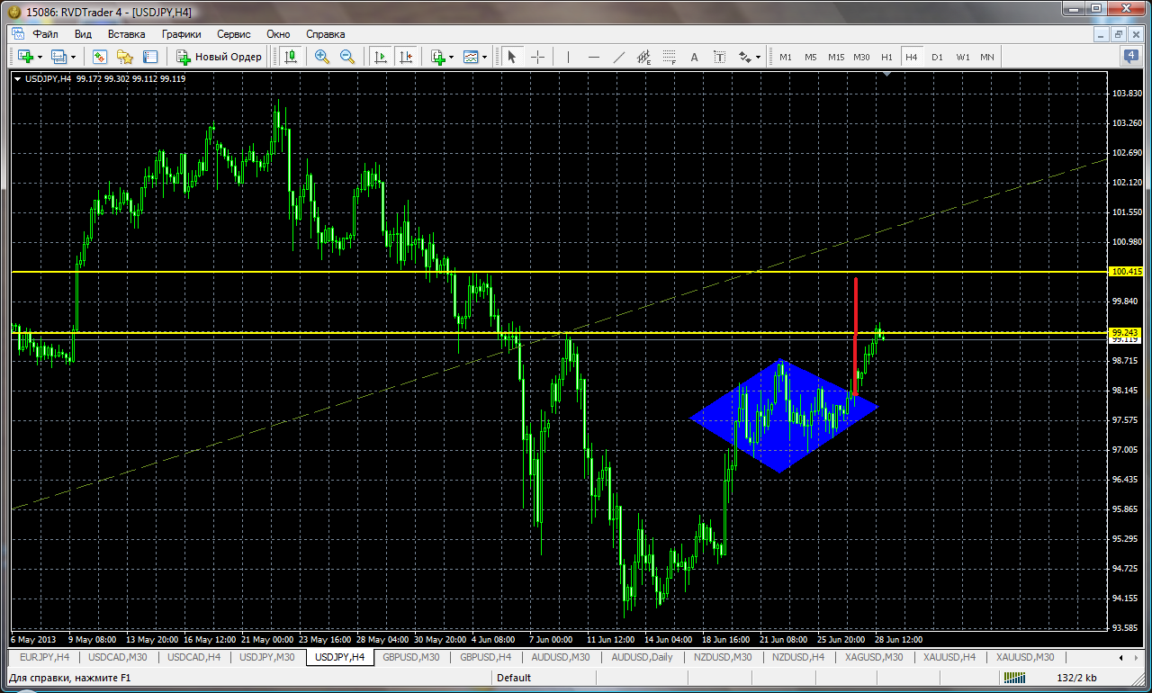Open the Файл menu
The height and width of the screenshot is (693, 1152).
tap(45, 34)
